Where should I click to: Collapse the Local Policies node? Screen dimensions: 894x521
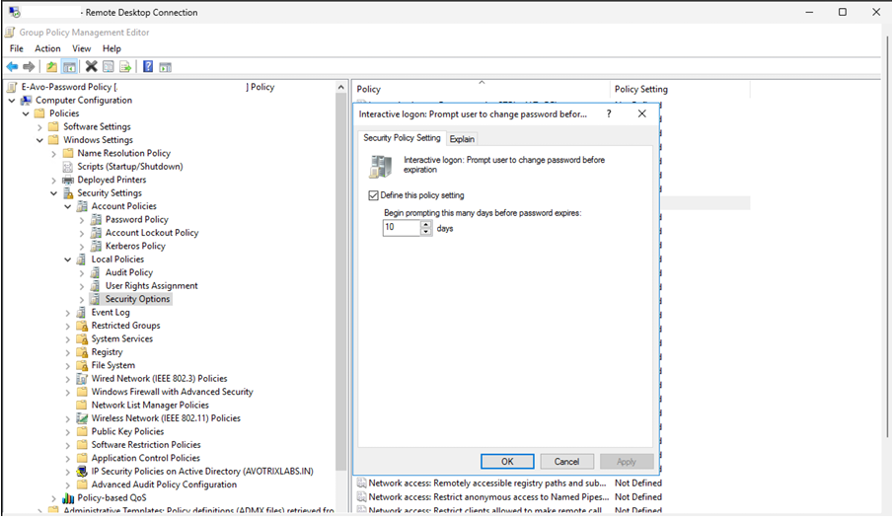coord(68,260)
